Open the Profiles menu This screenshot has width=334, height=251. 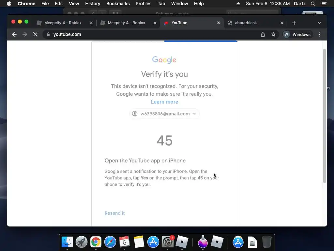point(144,4)
